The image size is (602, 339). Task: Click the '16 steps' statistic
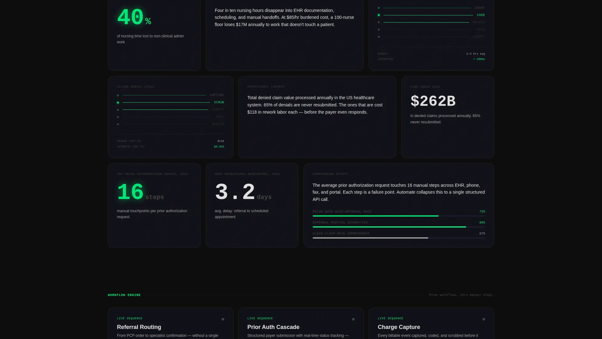140,192
